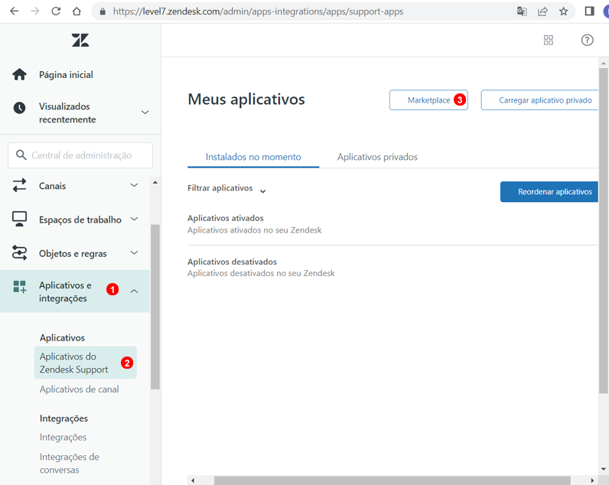Open the help question mark icon
The width and height of the screenshot is (609, 485).
click(x=588, y=40)
